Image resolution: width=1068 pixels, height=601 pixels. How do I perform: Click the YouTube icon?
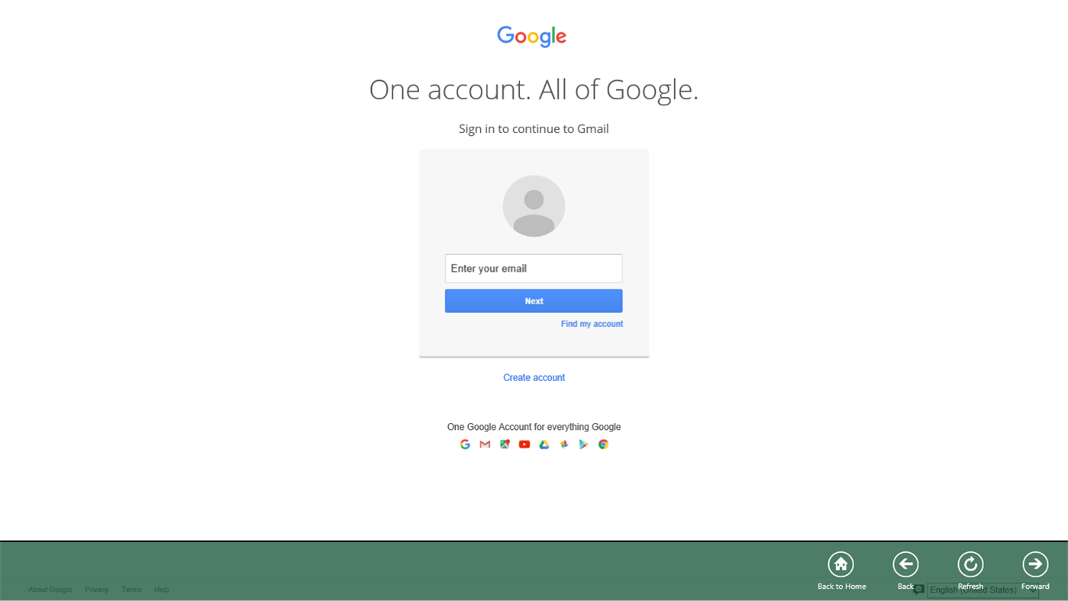(524, 444)
